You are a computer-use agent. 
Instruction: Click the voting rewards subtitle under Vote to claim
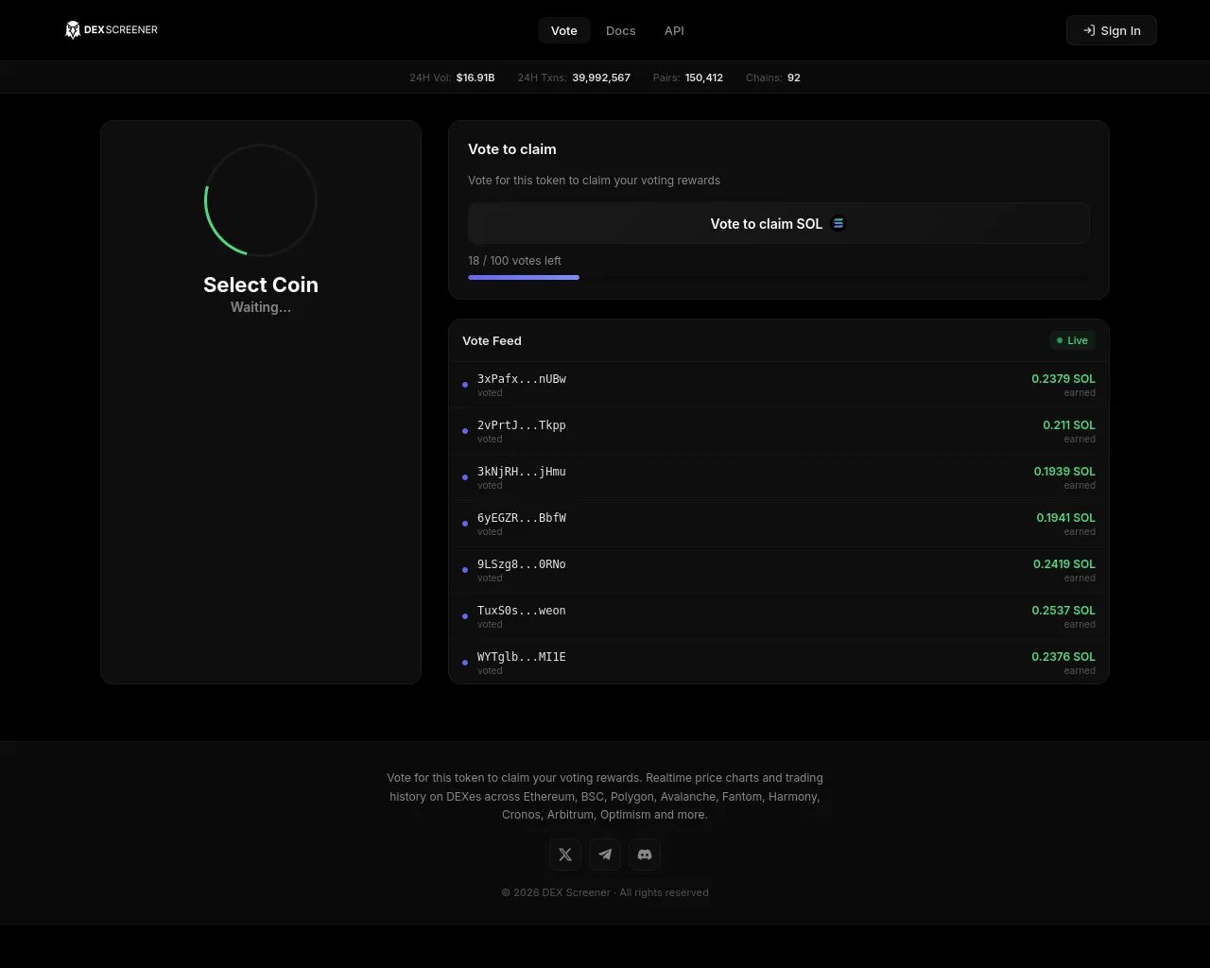(594, 181)
